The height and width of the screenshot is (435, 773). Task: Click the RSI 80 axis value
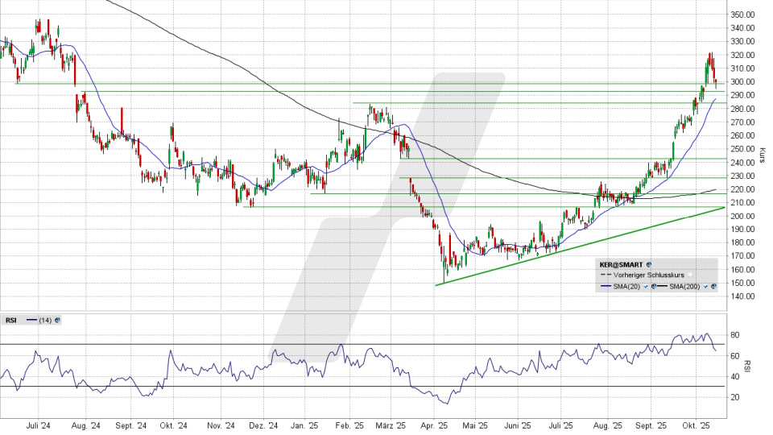734,334
